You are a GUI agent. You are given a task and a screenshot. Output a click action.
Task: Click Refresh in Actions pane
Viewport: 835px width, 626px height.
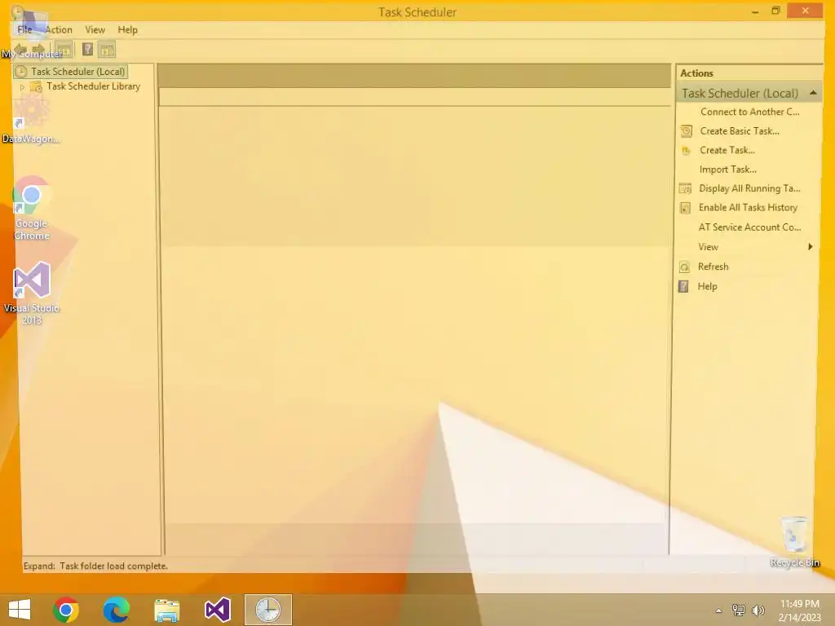(713, 267)
